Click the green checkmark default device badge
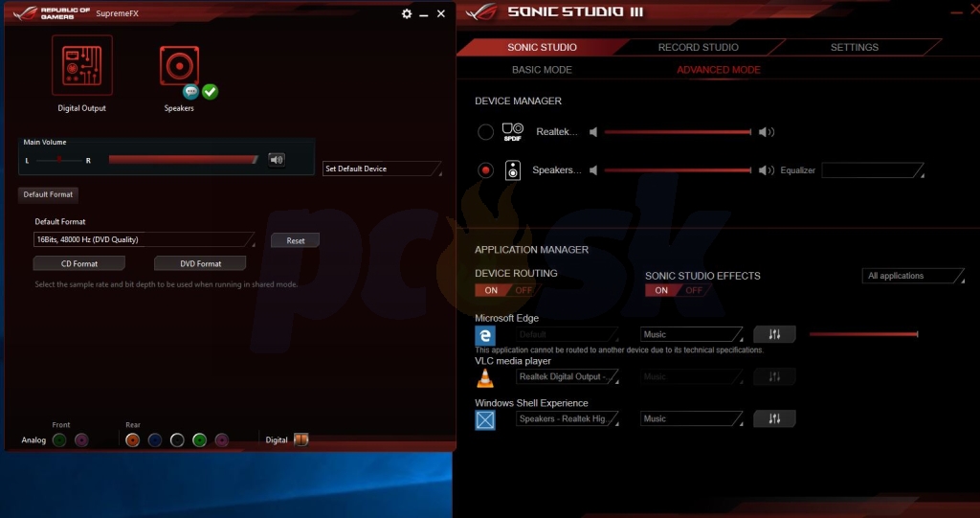This screenshot has width=980, height=518. [210, 92]
